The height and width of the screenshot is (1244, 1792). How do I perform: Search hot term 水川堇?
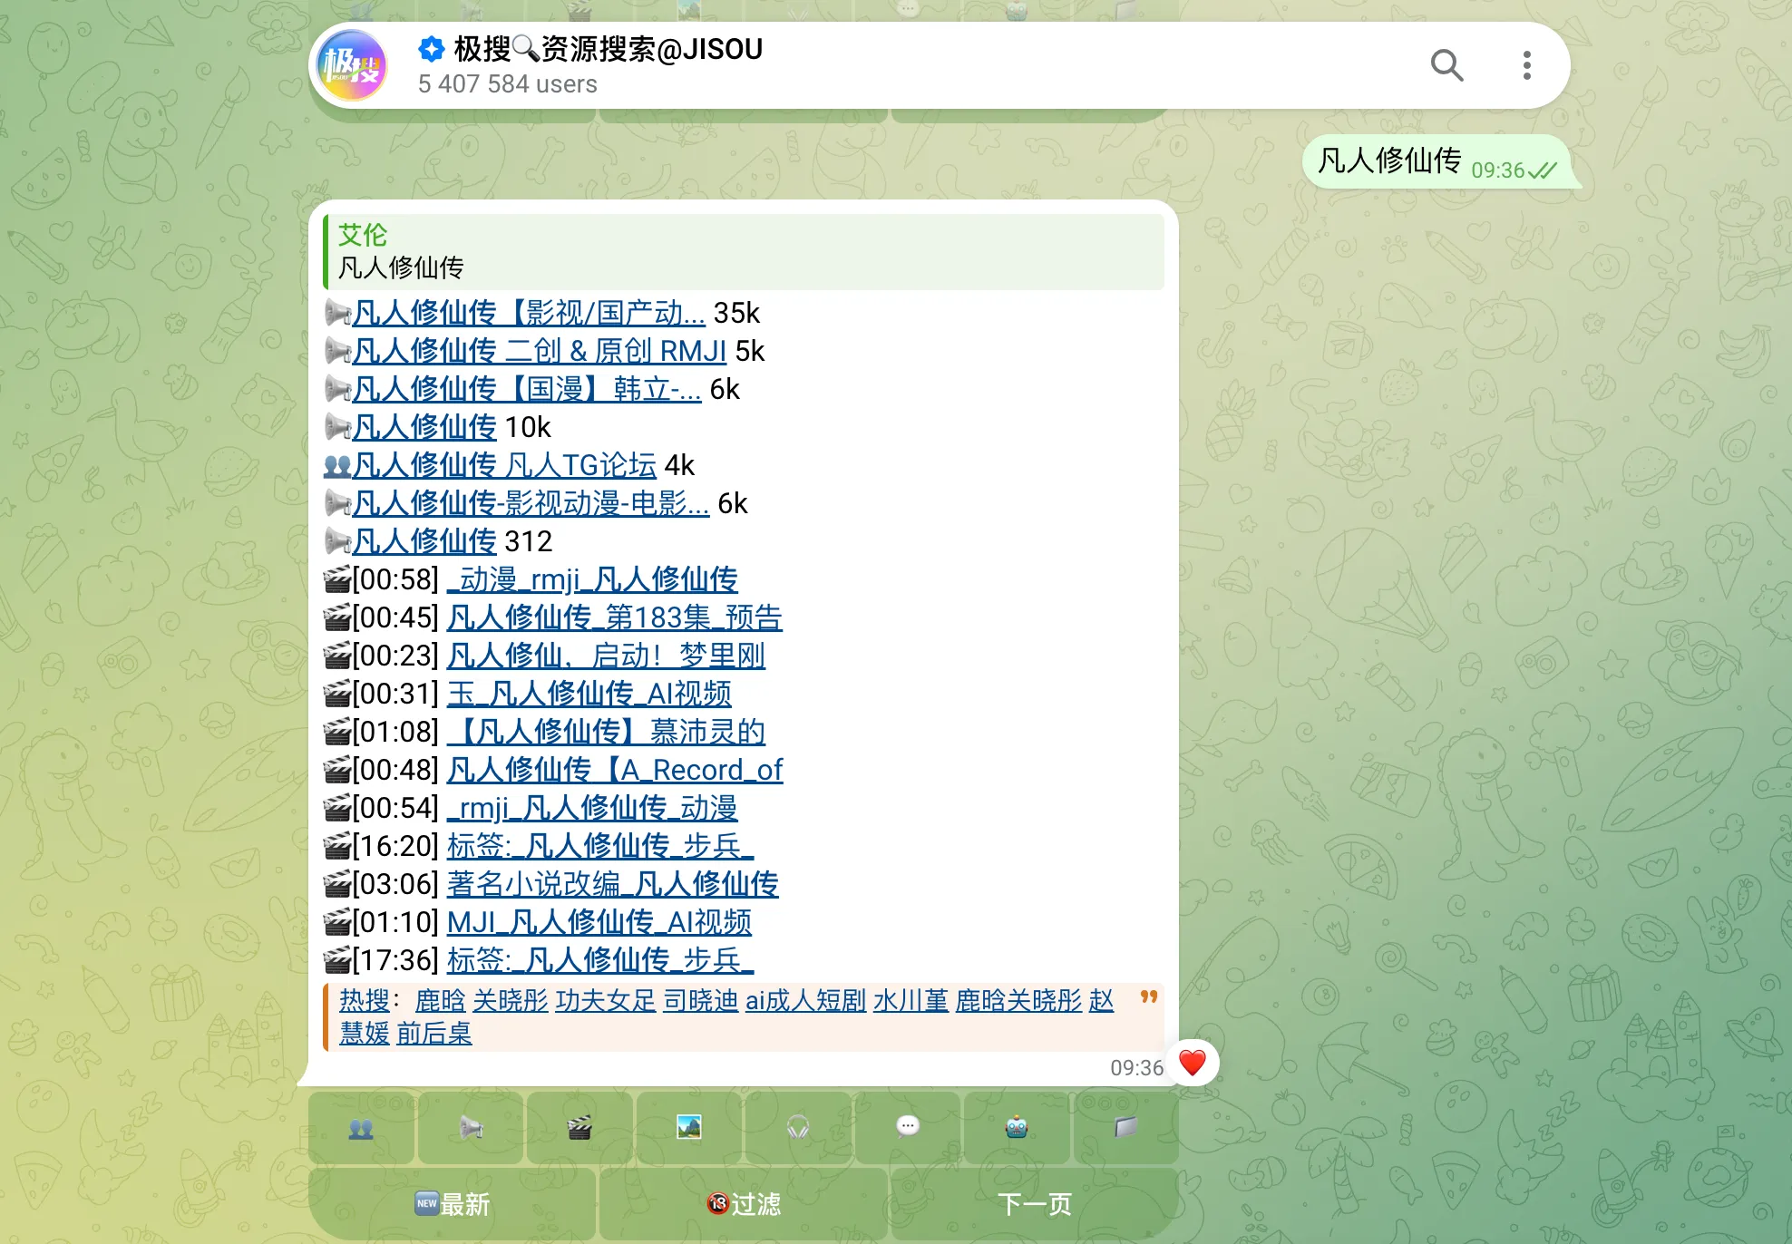tap(911, 1000)
